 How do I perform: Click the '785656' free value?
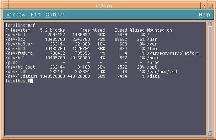click(x=82, y=53)
